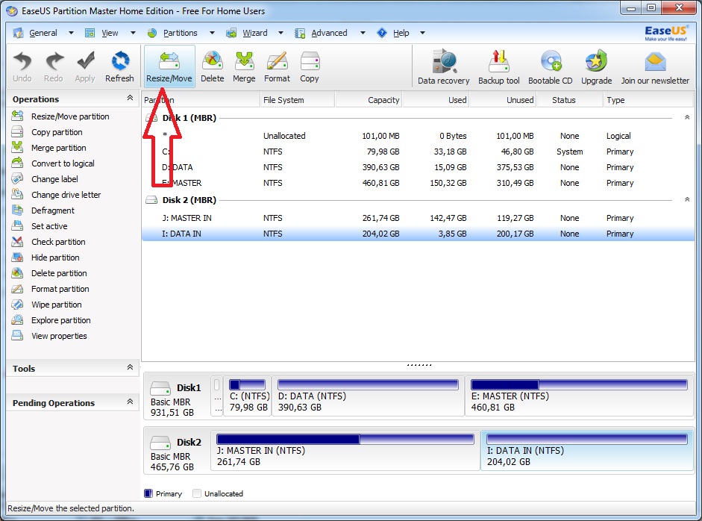Refresh the disk list

click(119, 66)
